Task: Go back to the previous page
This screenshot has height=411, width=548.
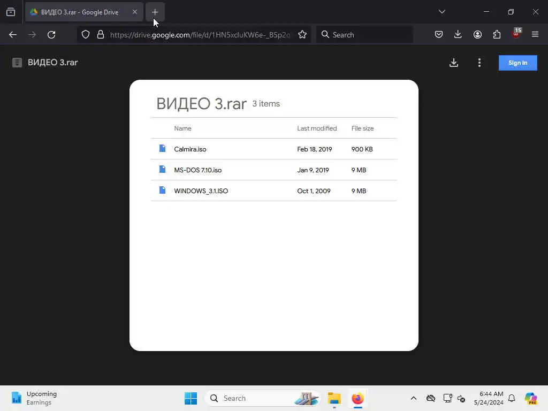Action: [x=13, y=35]
